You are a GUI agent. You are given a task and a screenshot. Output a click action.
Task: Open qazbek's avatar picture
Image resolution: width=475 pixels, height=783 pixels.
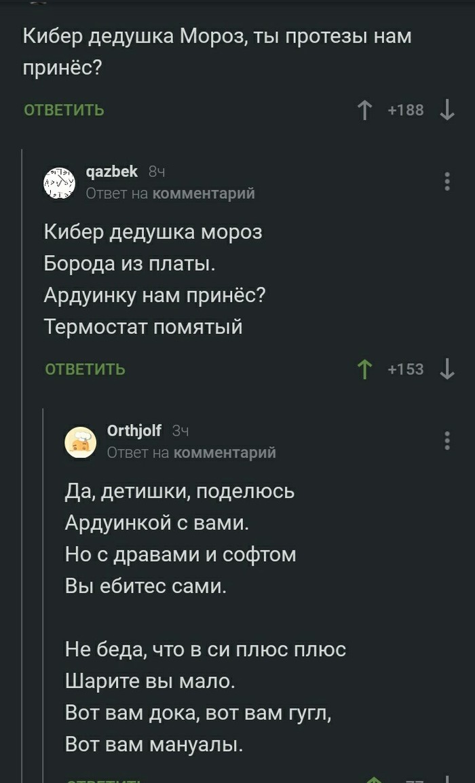[x=61, y=183]
